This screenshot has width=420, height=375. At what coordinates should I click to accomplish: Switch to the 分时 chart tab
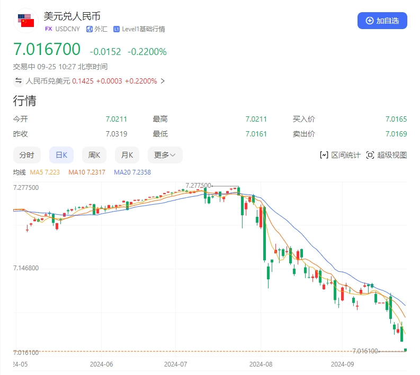tap(27, 155)
